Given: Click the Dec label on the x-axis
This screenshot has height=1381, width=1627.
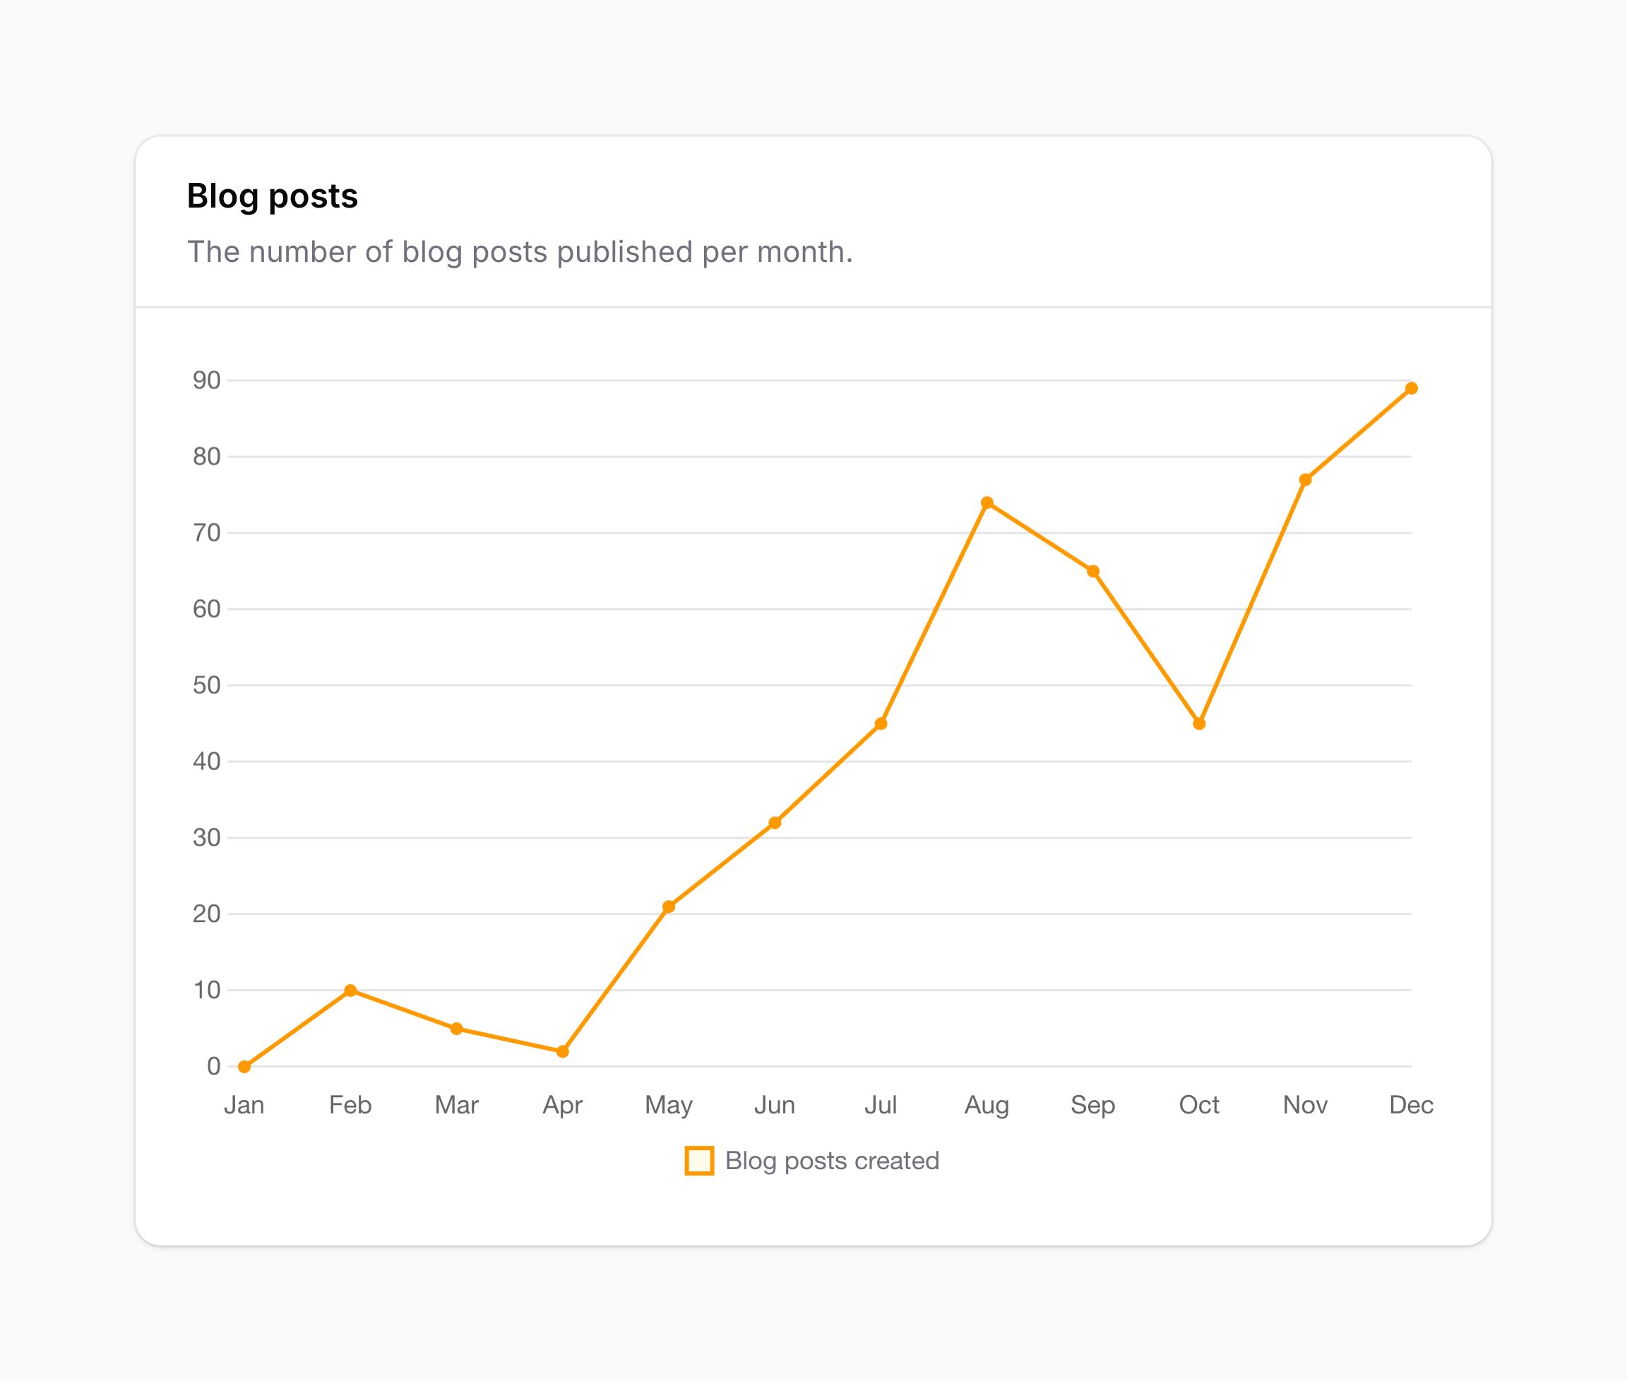Looking at the screenshot, I should point(1411,1105).
